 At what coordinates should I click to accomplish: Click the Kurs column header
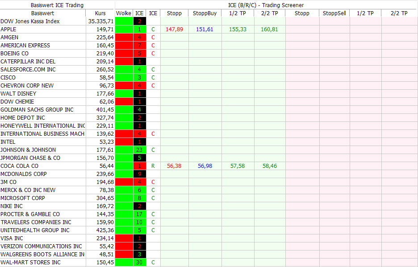(x=100, y=13)
